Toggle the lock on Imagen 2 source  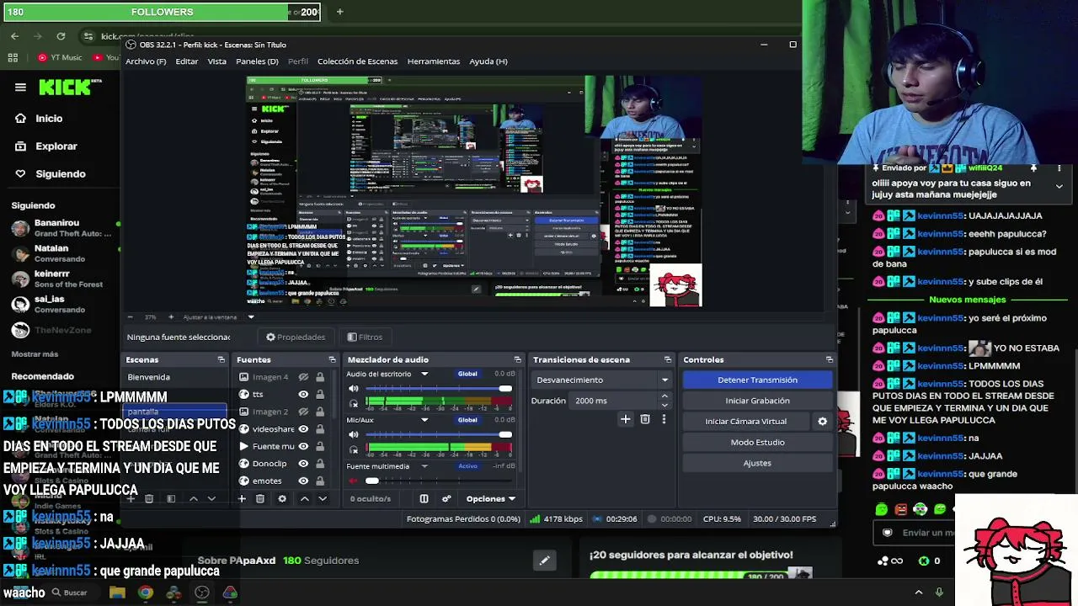coord(320,412)
